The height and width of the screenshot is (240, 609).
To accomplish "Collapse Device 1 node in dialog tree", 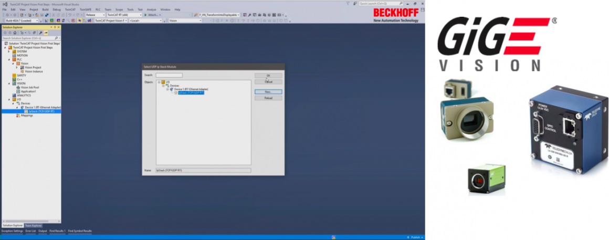I will (167, 89).
